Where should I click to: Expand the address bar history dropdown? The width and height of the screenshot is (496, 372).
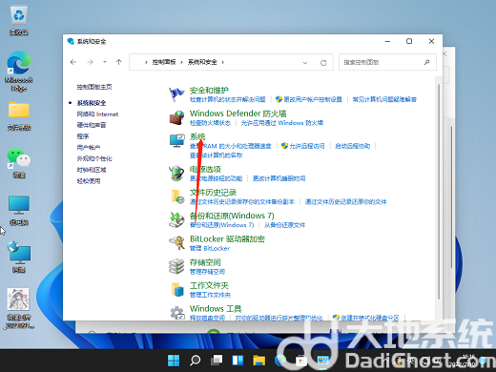coord(305,63)
